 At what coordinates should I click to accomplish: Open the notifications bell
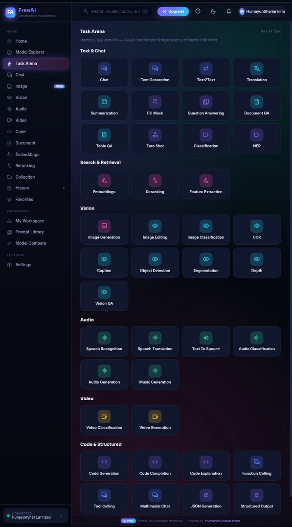click(x=228, y=11)
